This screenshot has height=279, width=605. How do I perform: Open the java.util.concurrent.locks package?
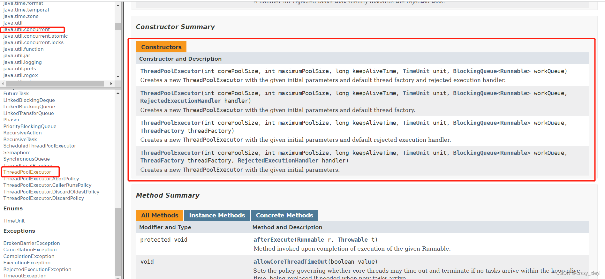[34, 42]
